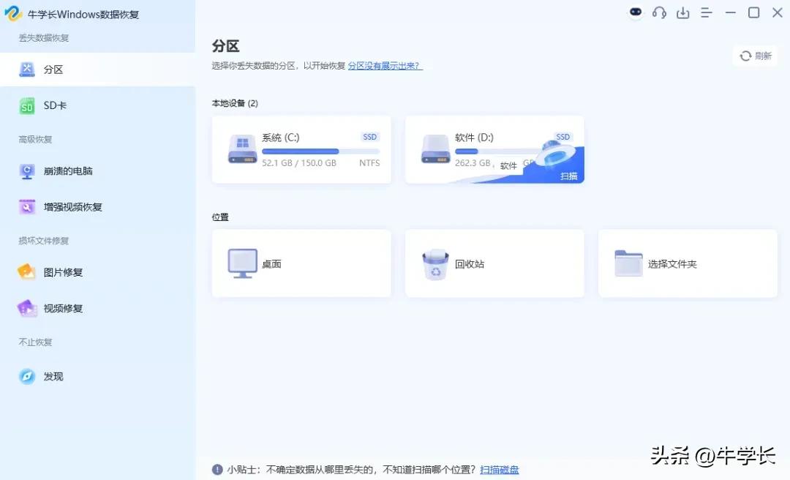Screen dimensions: 790x480
Task: Open 增强视频恢复 from sidebar
Action: pyautogui.click(x=72, y=207)
